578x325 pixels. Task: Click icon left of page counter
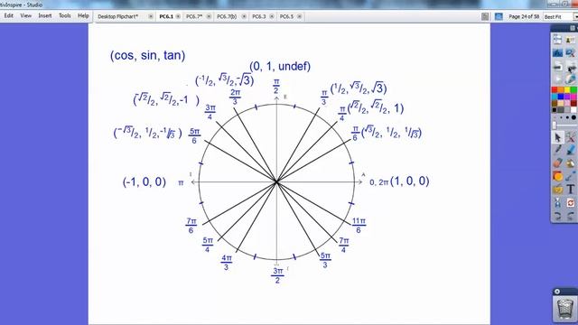point(485,16)
